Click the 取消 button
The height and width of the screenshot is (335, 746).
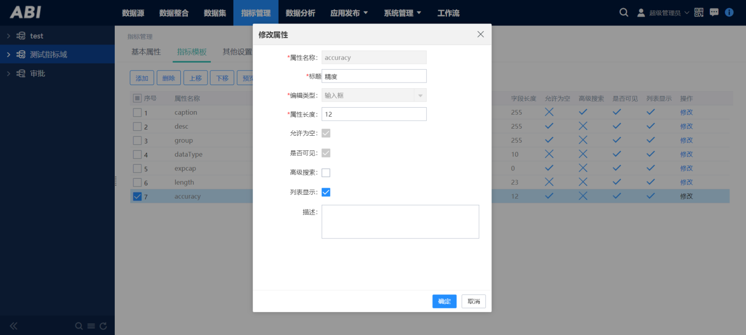[473, 301]
